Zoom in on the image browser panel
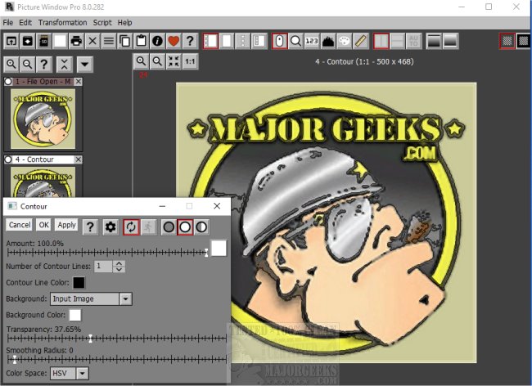The image size is (532, 386). click(x=11, y=64)
